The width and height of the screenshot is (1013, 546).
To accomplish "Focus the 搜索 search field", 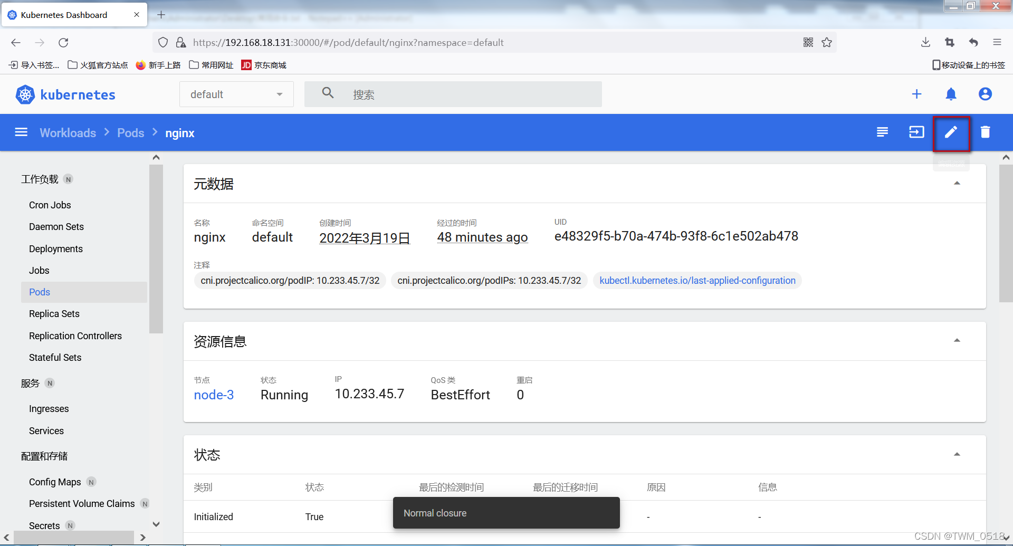I will (470, 94).
